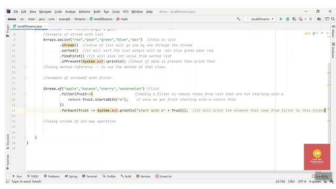Screen dimensions: 336x189
Task: Change the CRLF line separator
Action: tap(291, 182)
